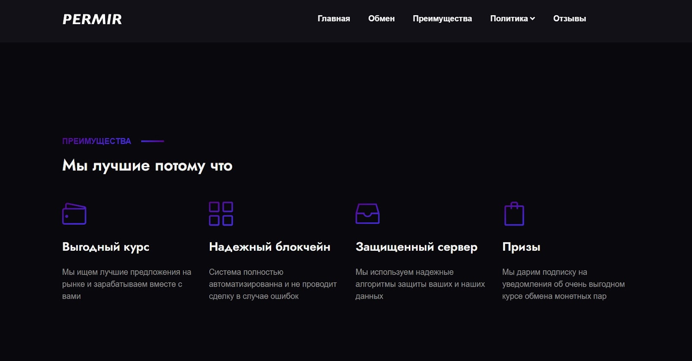Click the Надежный блокчейн heading
This screenshot has height=361, width=692.
[x=269, y=247]
